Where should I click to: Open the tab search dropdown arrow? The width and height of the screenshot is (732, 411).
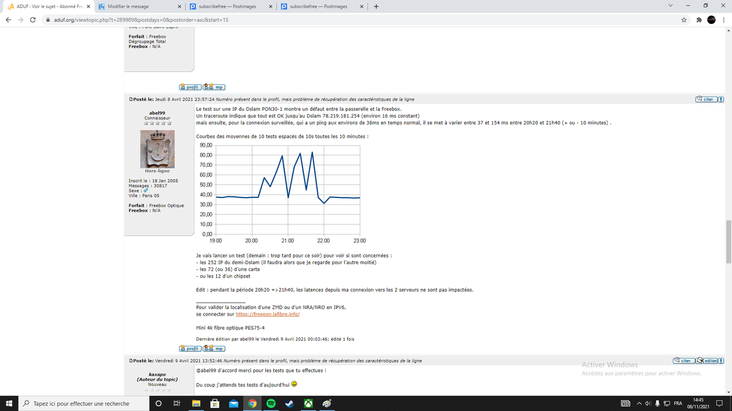point(671,6)
